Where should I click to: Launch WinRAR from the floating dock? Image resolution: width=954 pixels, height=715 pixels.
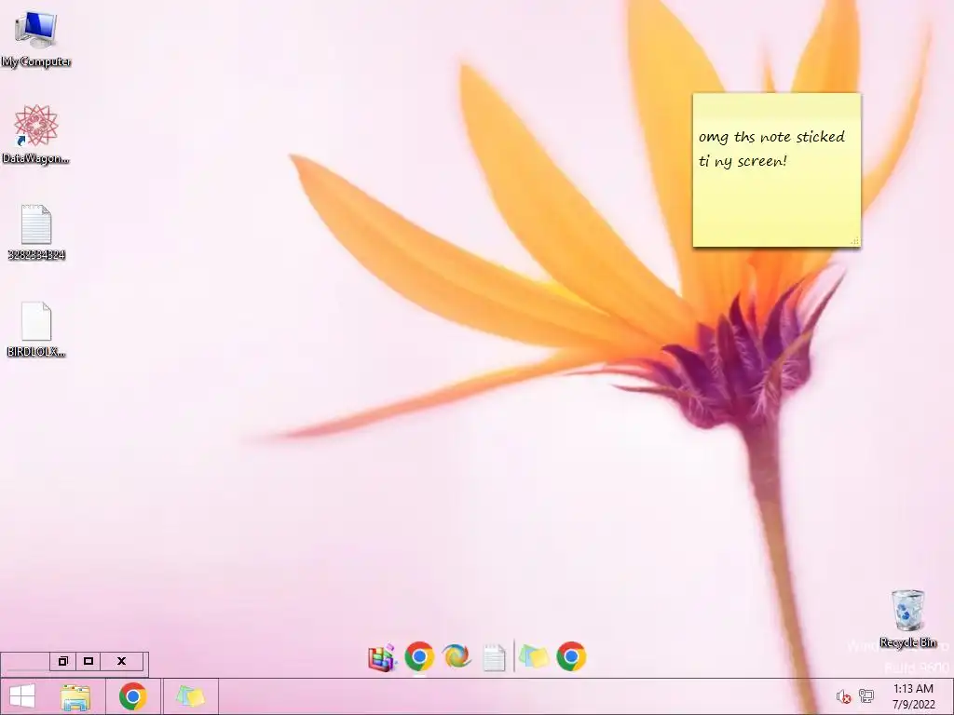(x=383, y=657)
